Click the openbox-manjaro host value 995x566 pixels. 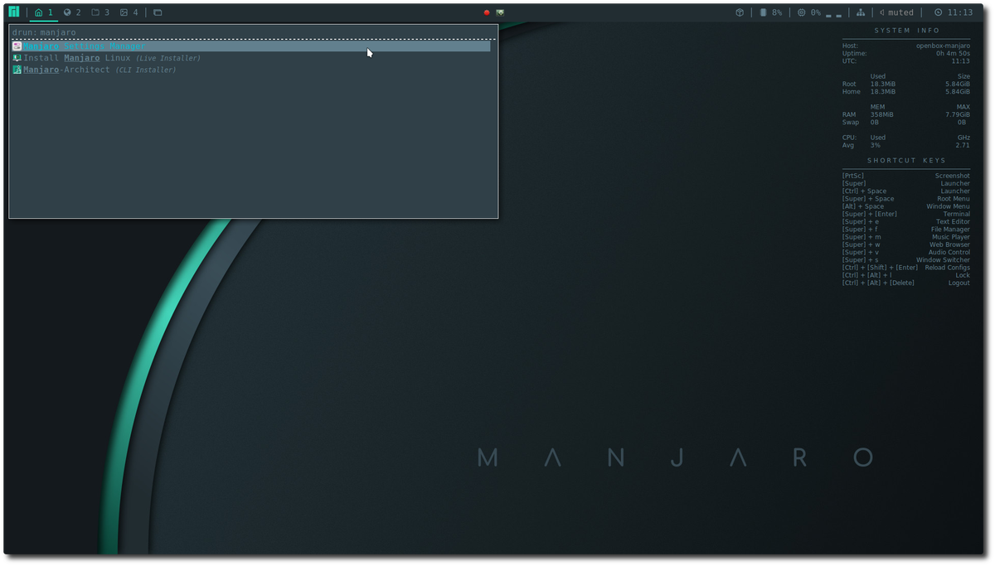pyautogui.click(x=943, y=46)
